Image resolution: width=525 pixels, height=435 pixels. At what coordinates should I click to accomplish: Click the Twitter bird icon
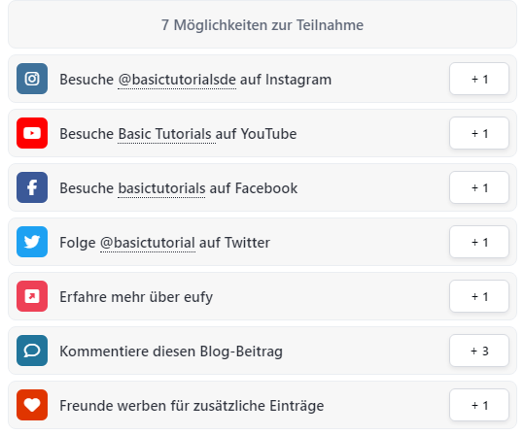coord(32,242)
